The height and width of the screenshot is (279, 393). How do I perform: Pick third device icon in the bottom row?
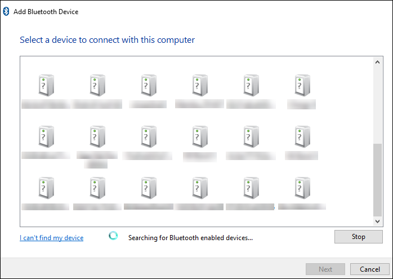(148, 188)
